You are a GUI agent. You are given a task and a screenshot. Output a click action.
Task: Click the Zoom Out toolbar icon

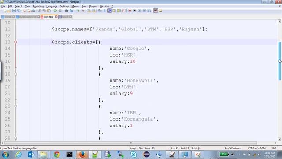pyautogui.click(x=83, y=11)
